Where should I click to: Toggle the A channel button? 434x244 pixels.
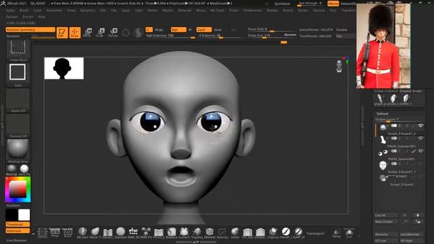point(149,30)
